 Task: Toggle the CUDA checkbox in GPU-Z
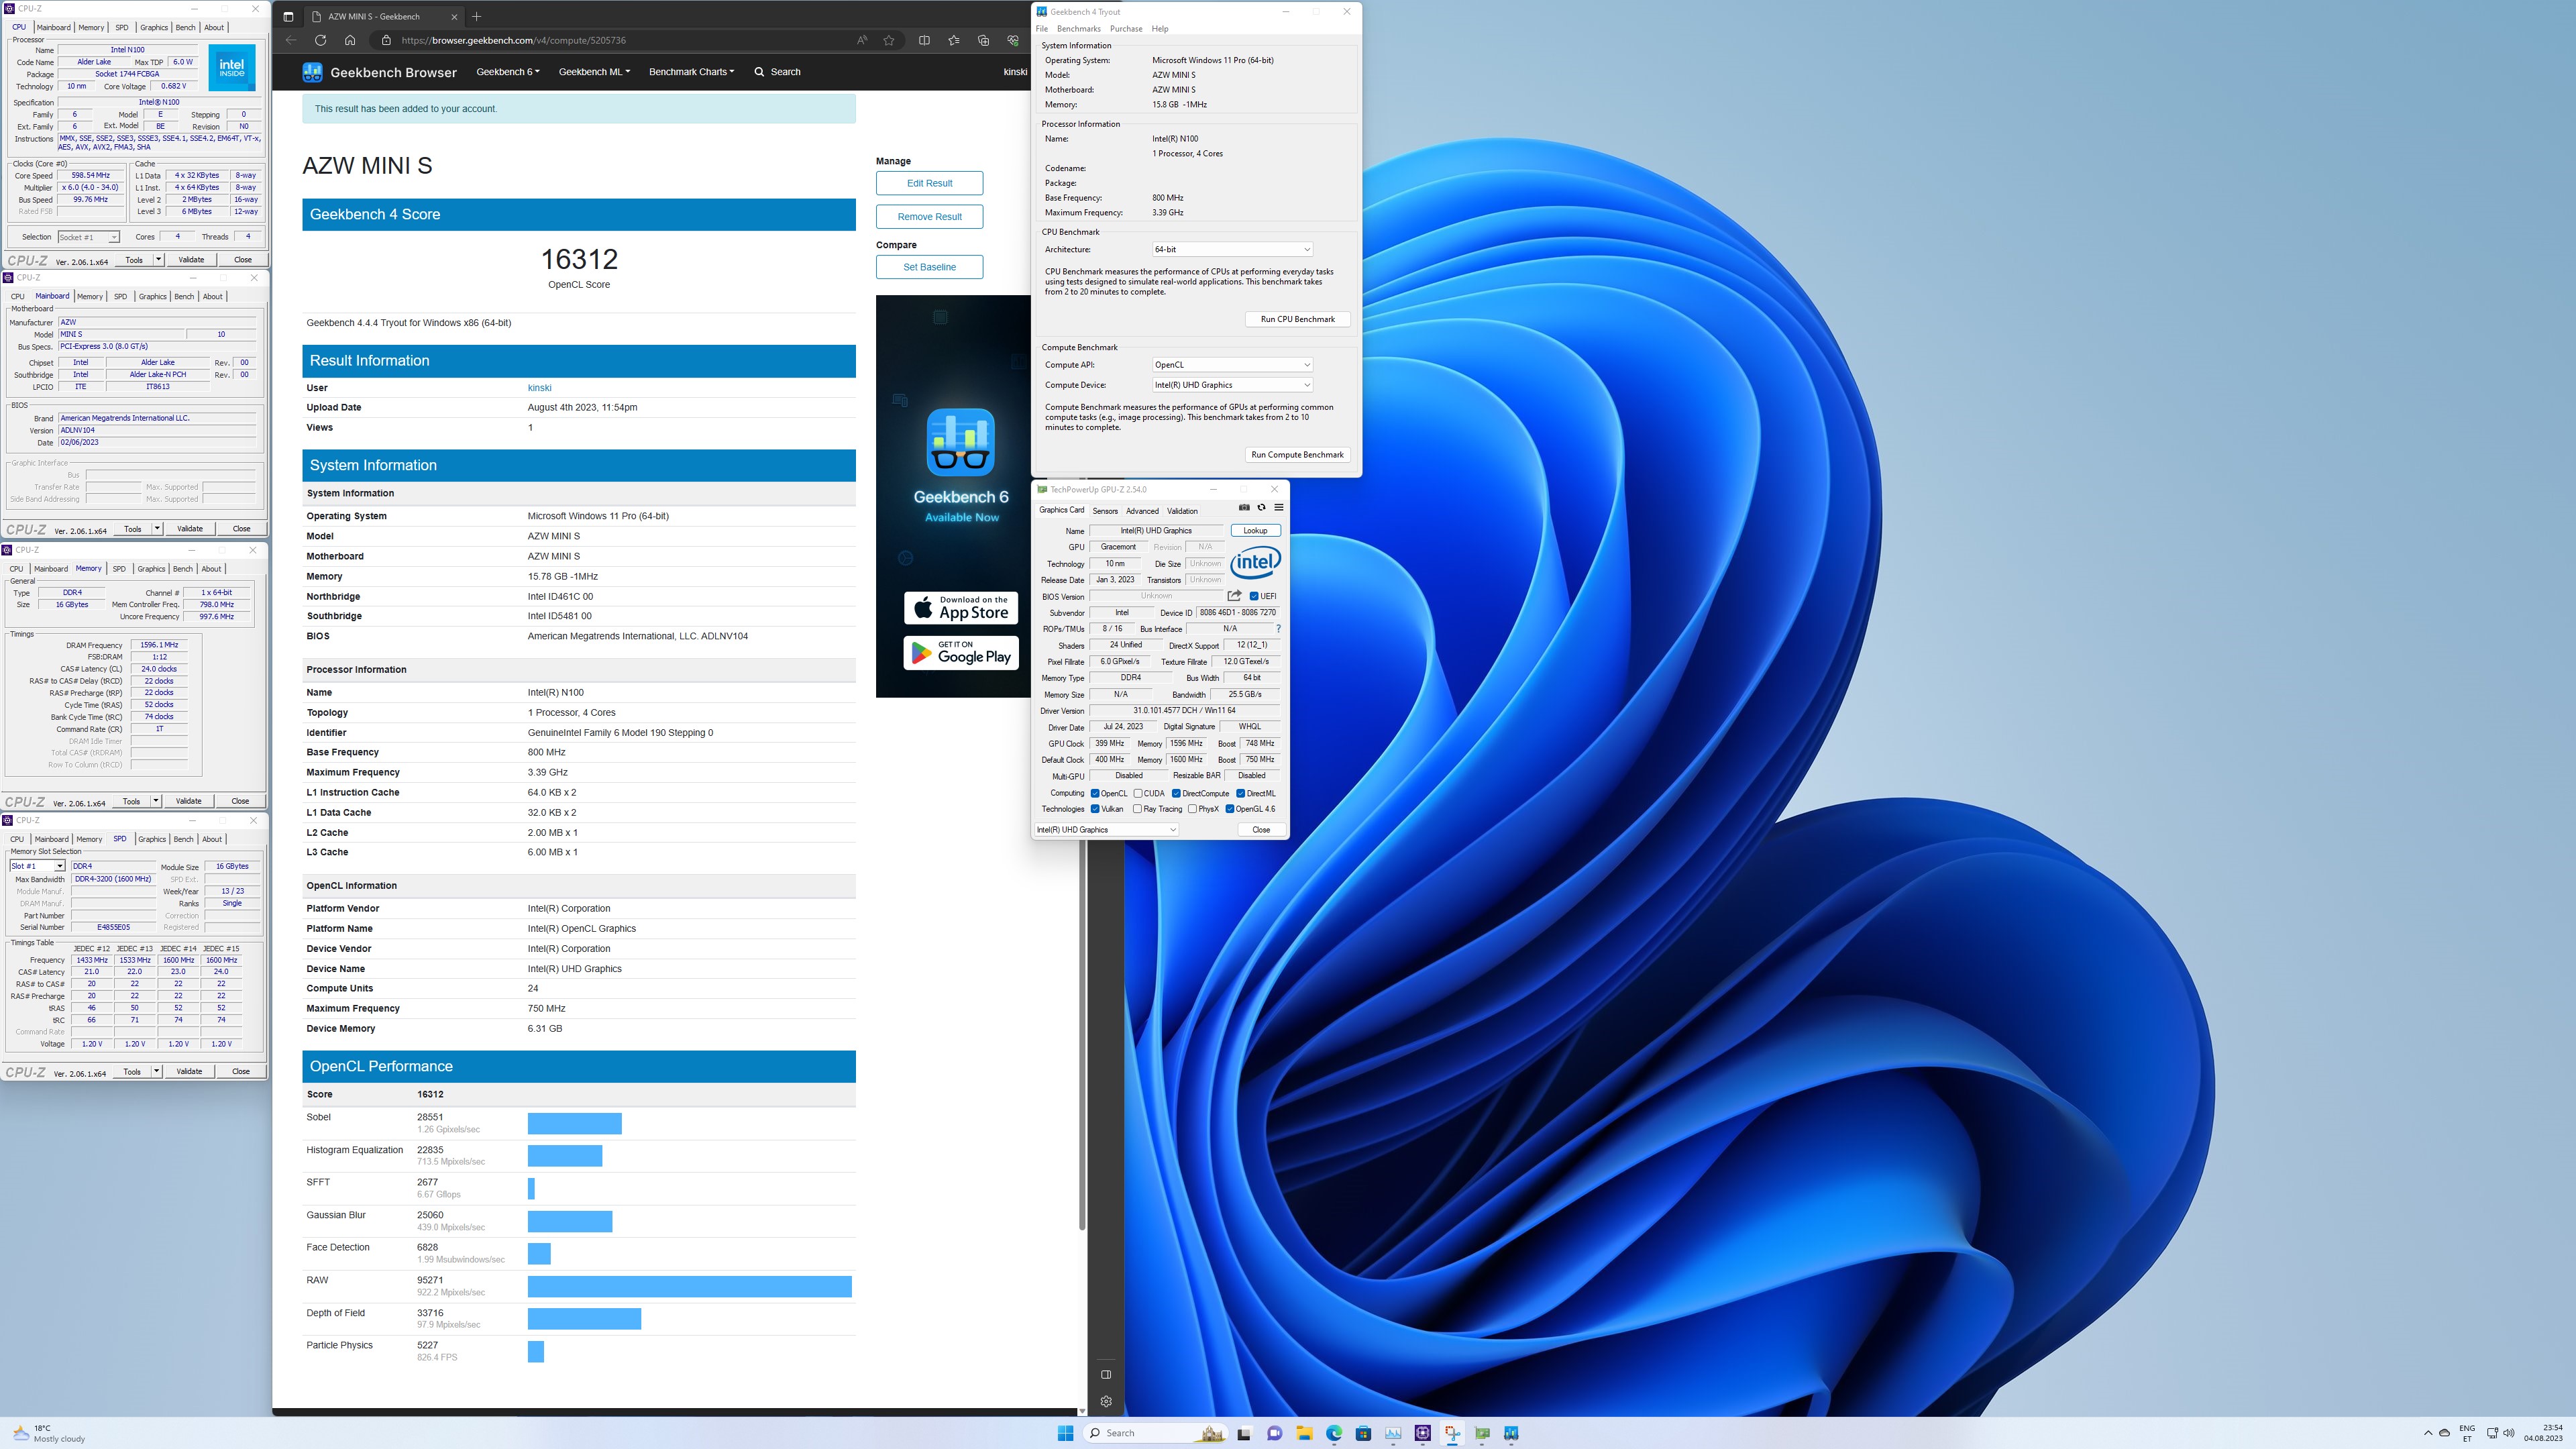coord(1138,793)
